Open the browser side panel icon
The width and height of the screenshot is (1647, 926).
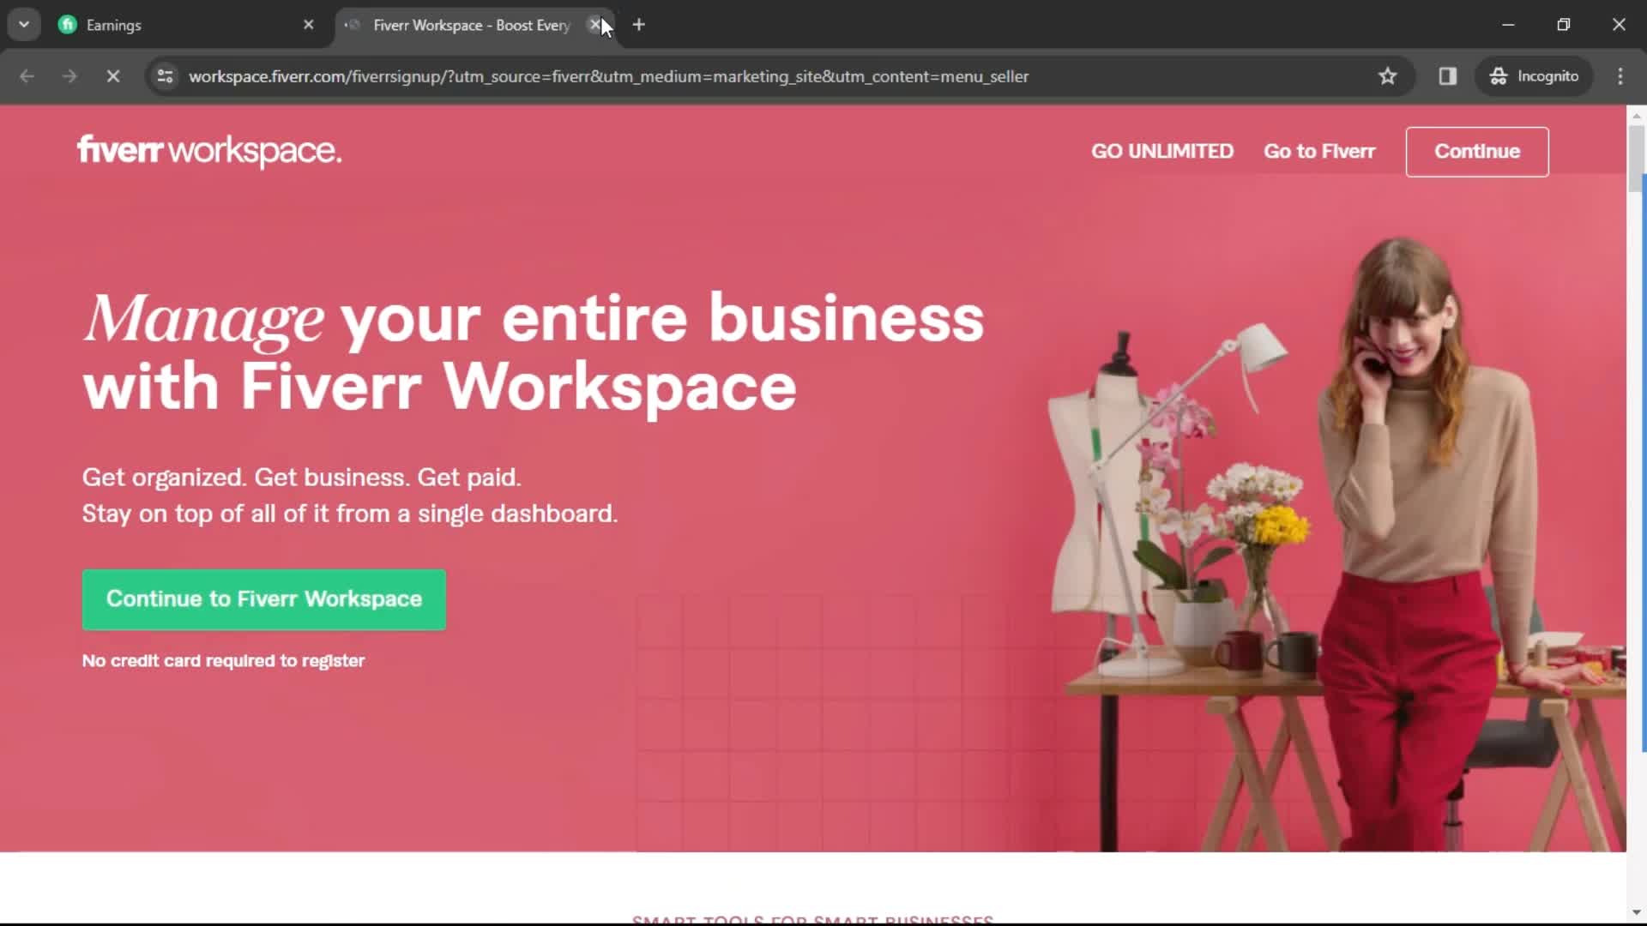pyautogui.click(x=1448, y=76)
